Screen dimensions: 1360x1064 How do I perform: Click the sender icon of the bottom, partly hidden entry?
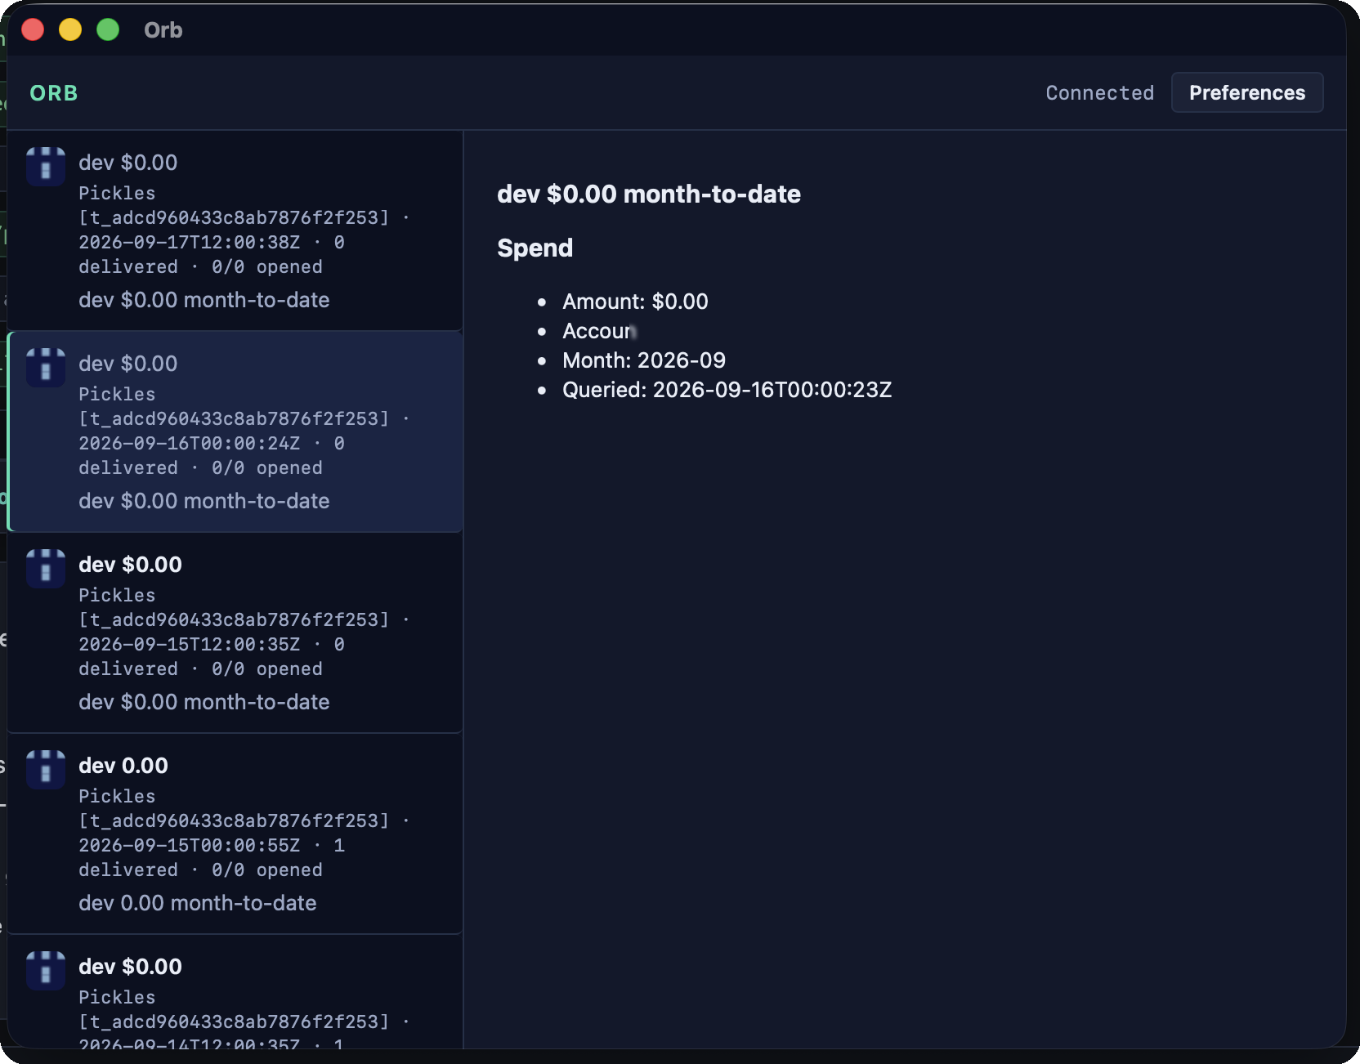click(x=46, y=971)
